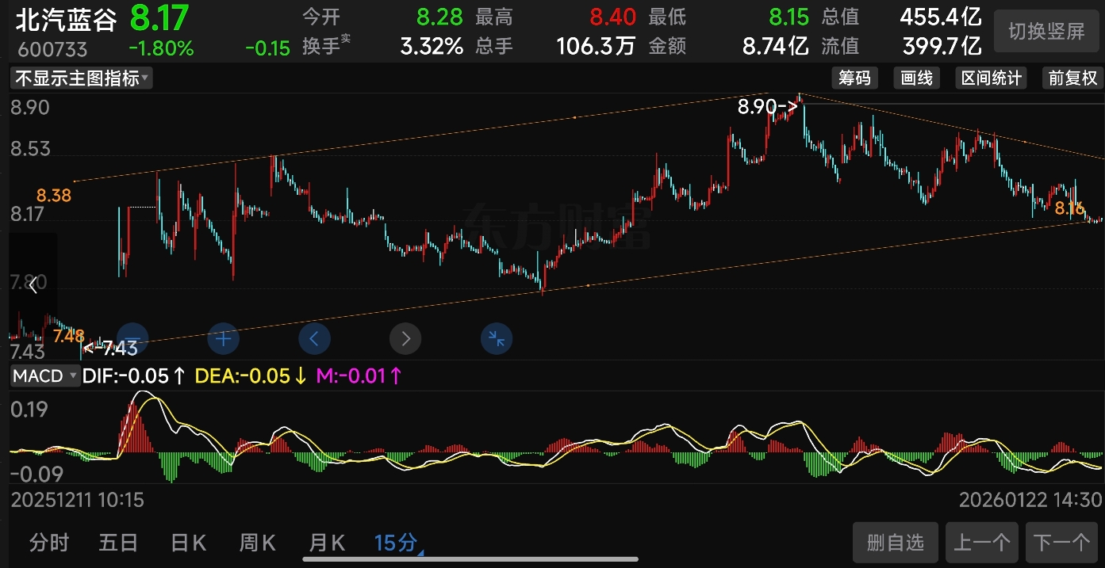This screenshot has height=568, width=1105.
Task: Click the orange 8.38 trendline label
Action: coord(54,196)
